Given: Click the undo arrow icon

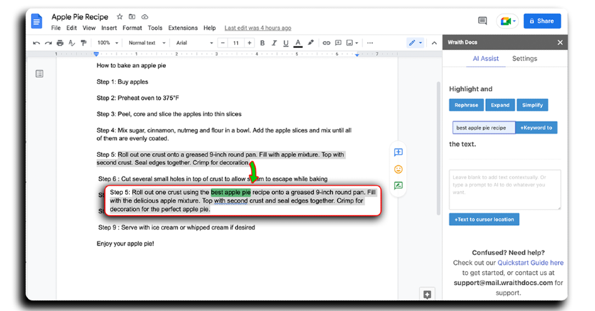Looking at the screenshot, I should point(36,43).
